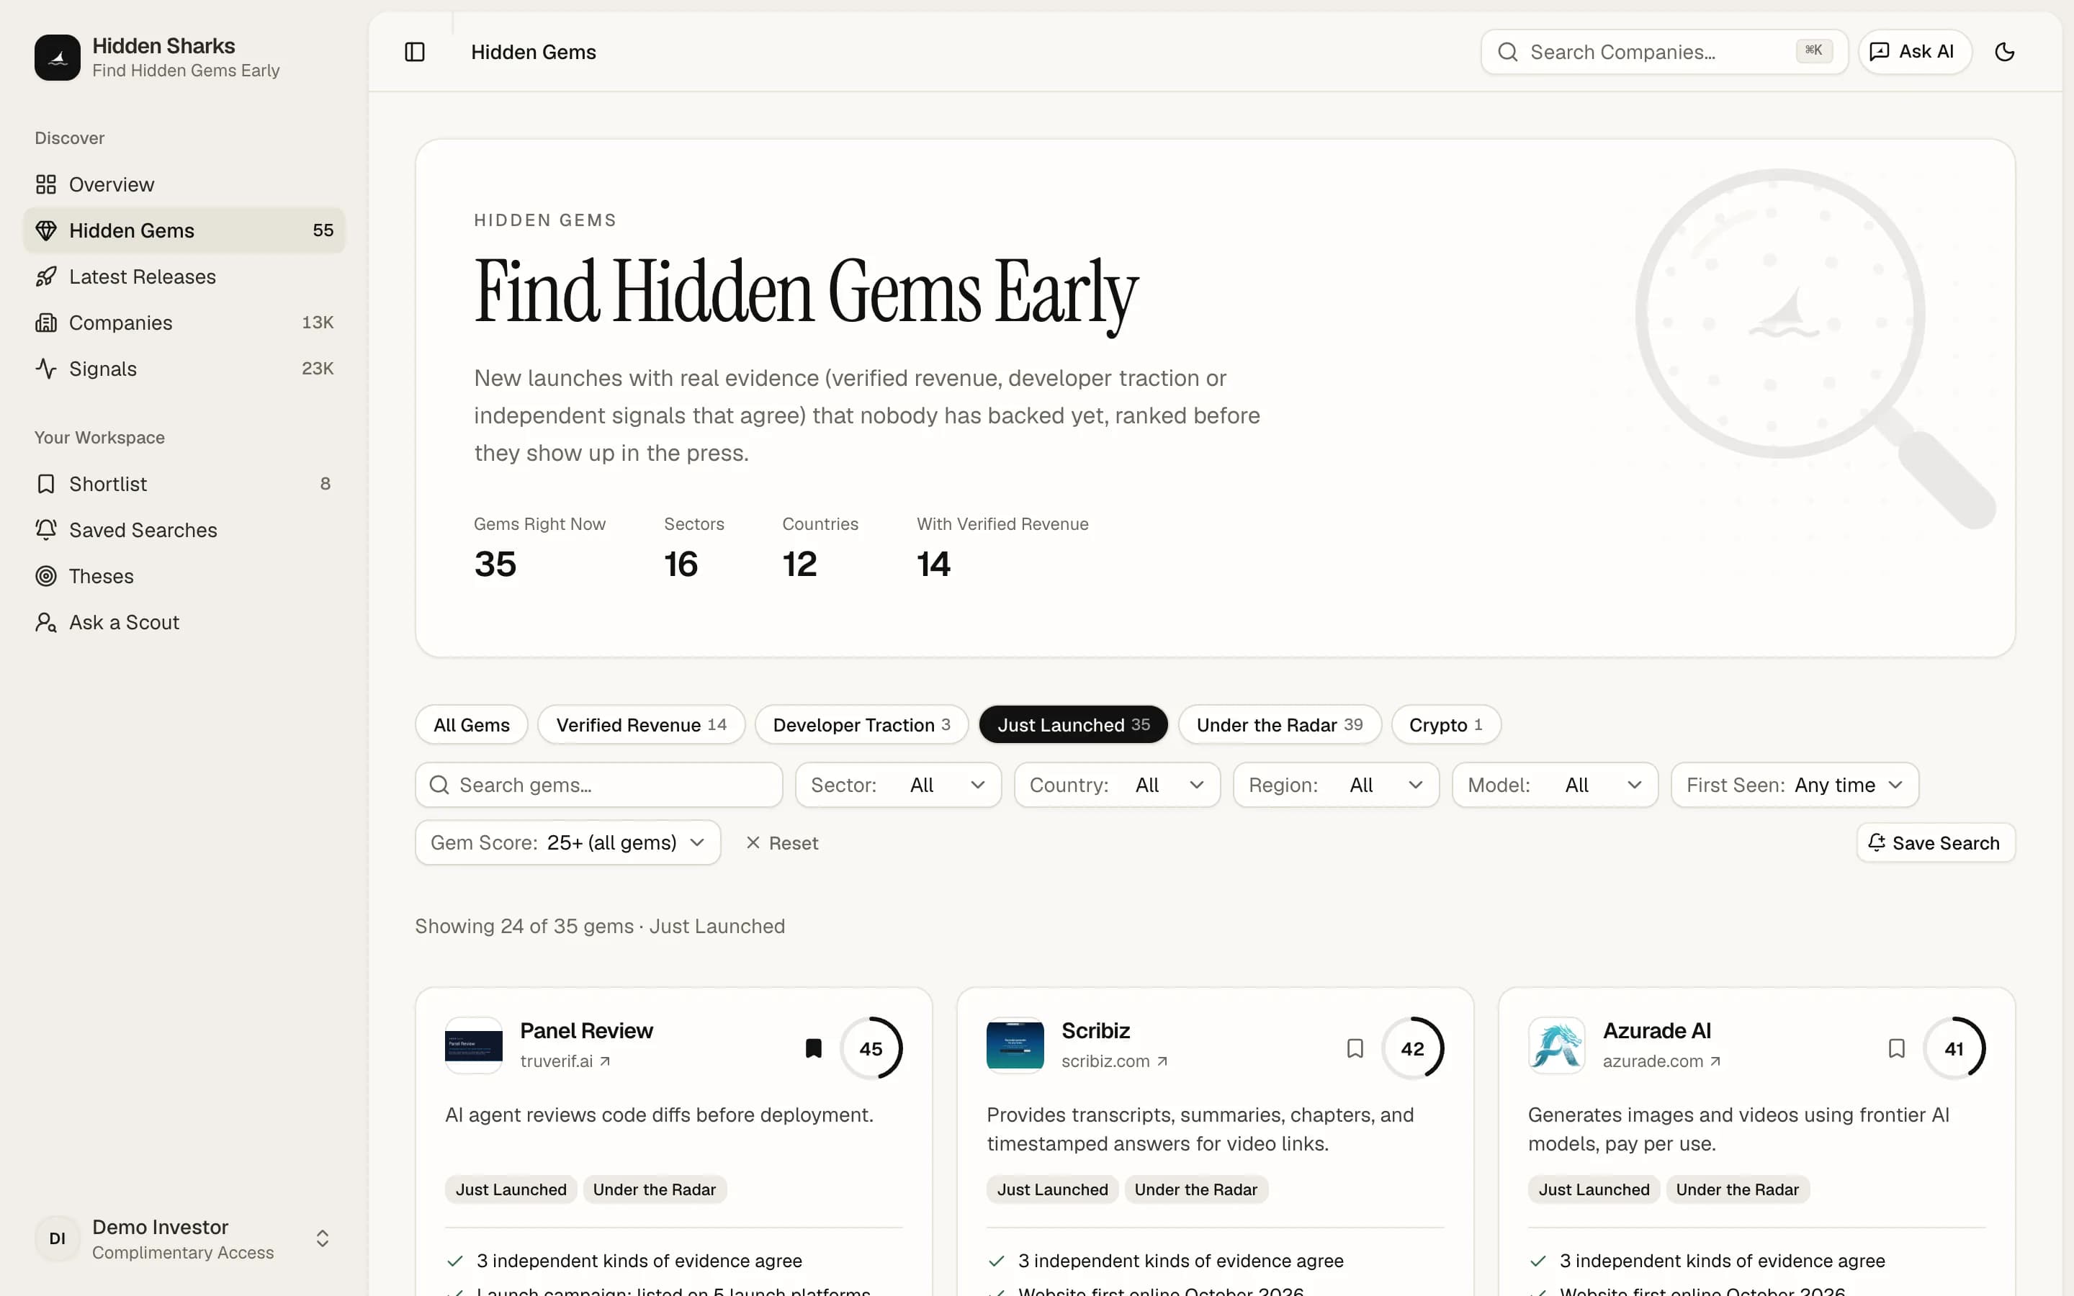This screenshot has height=1296, width=2074.
Task: Click the Hidden Sharks logo icon
Action: click(x=58, y=58)
